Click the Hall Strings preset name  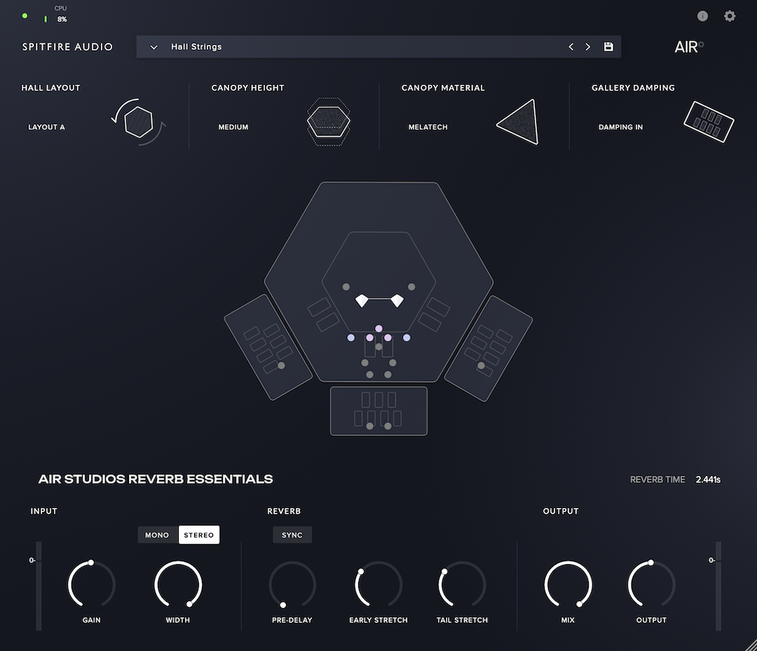tap(196, 47)
